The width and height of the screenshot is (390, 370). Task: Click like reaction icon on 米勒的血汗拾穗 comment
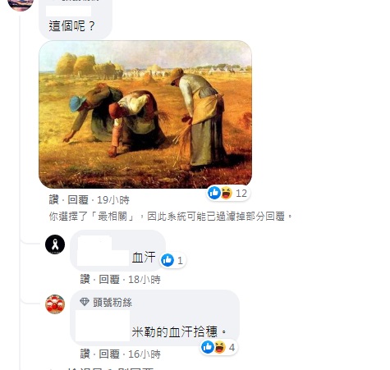pos(208,347)
